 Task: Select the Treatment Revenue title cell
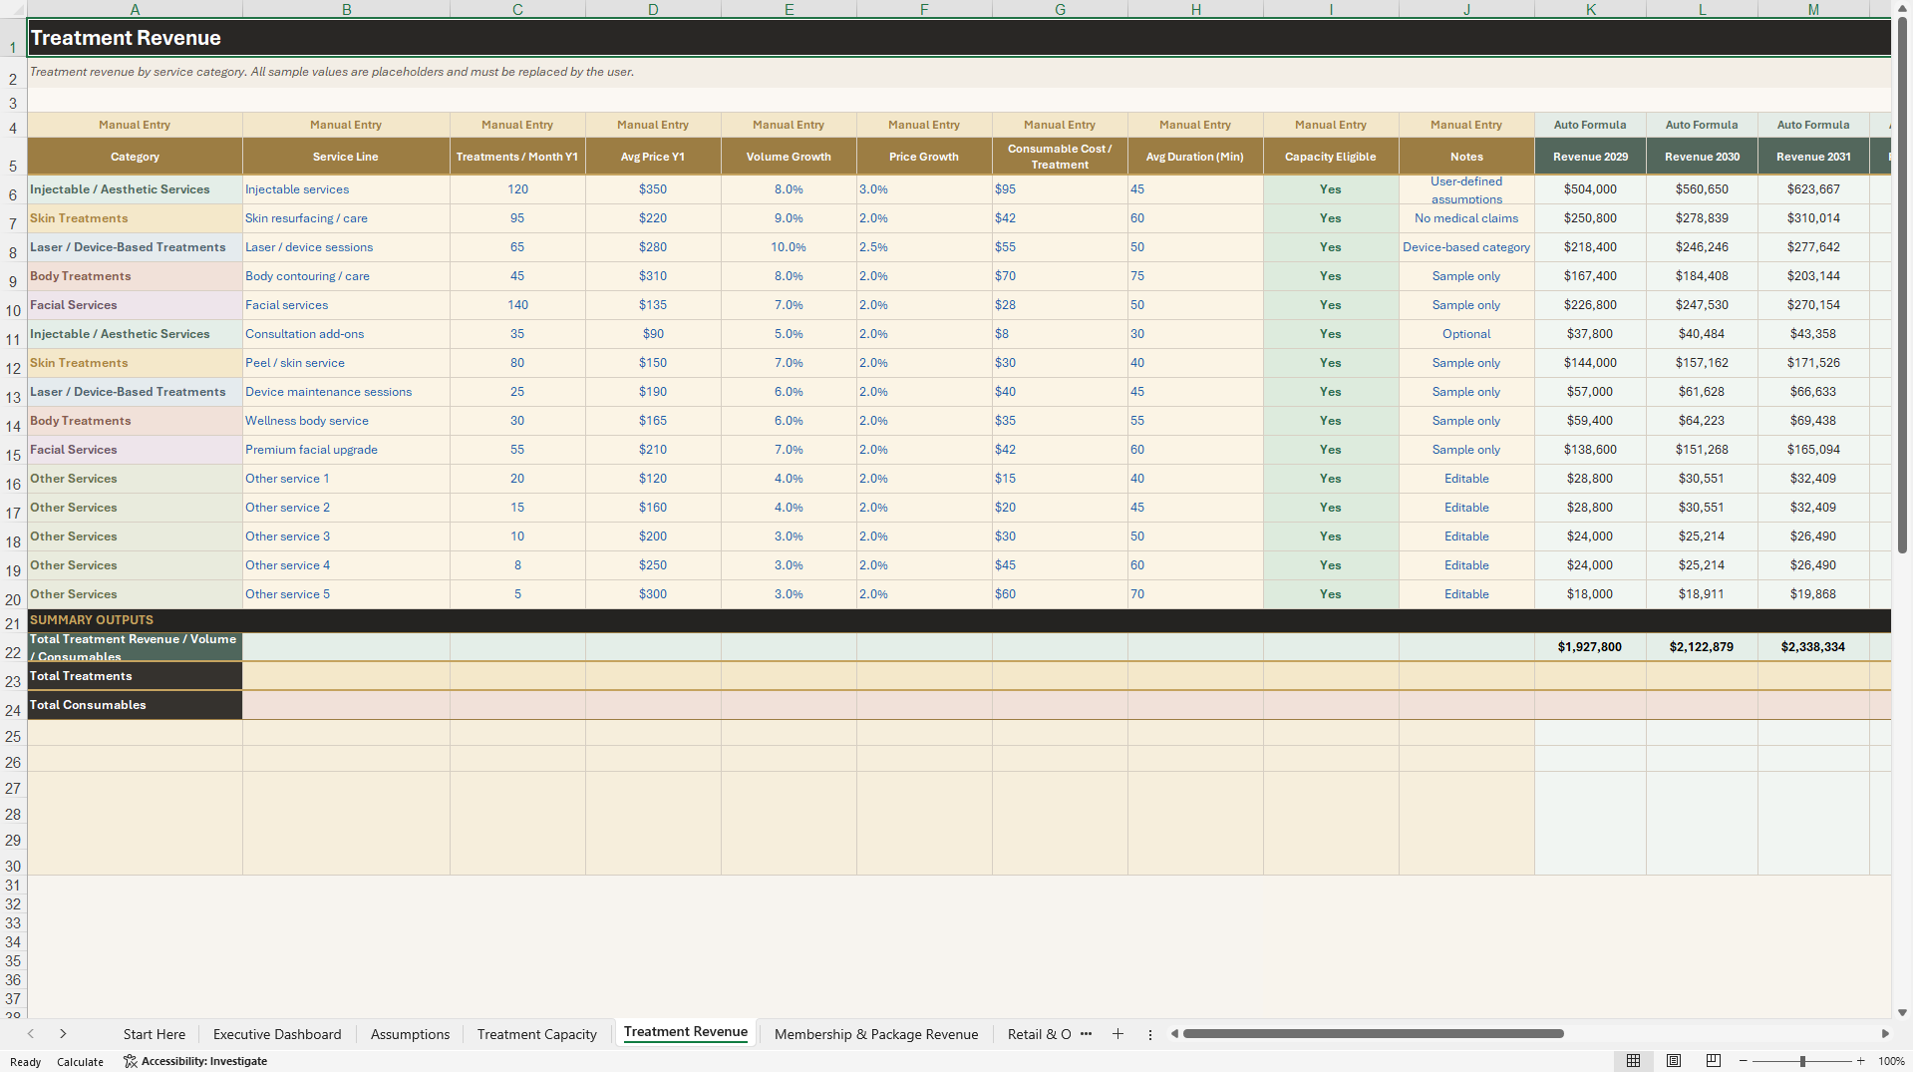tap(959, 38)
